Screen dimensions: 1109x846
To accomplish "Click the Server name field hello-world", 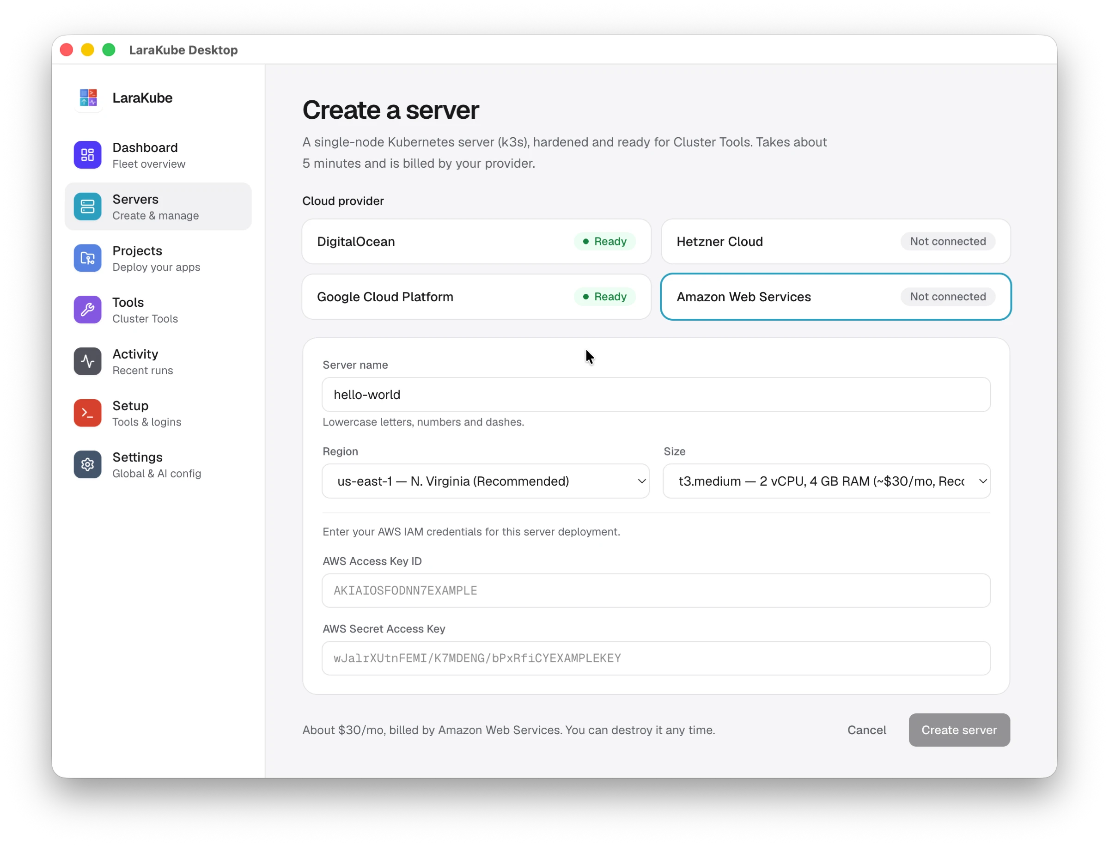I will 656,395.
